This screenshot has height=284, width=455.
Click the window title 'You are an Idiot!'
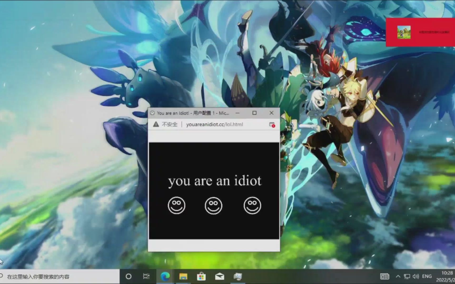coord(173,113)
